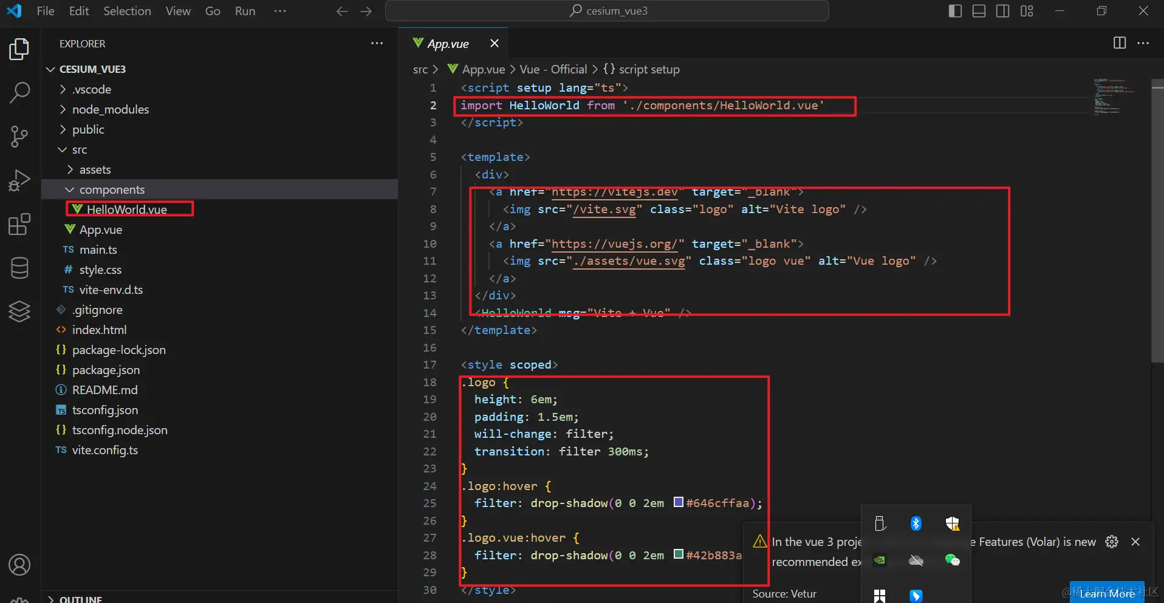Screen dimensions: 1164x603
Task: Click the NVIDIA icon in the system tray
Action: click(880, 560)
